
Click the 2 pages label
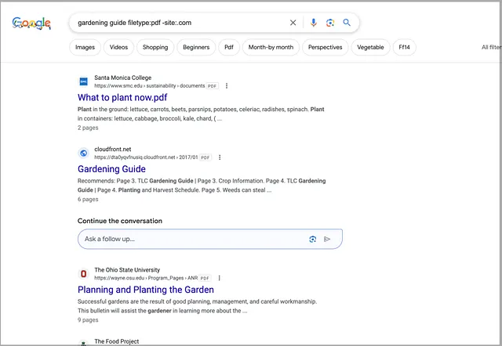click(x=88, y=128)
